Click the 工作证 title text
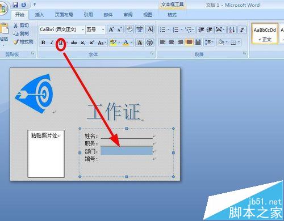 pyautogui.click(x=114, y=112)
